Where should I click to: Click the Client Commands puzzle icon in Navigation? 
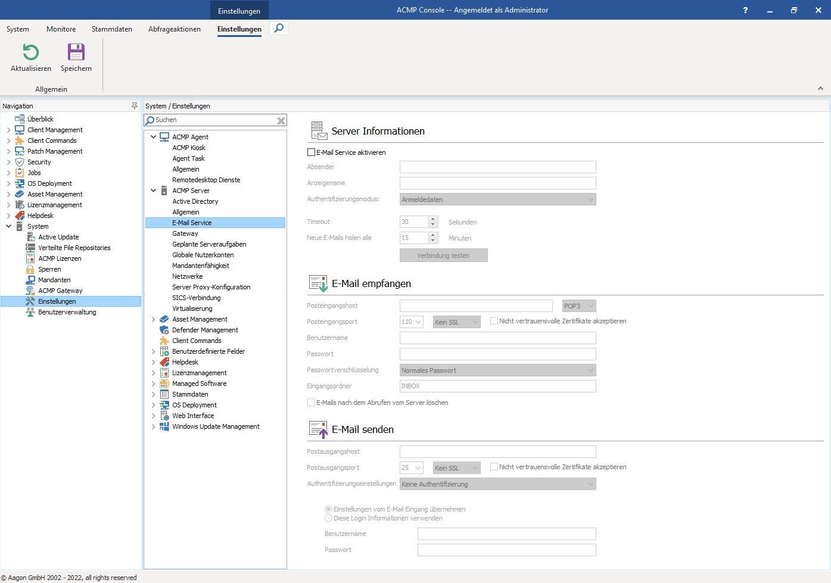pos(20,141)
